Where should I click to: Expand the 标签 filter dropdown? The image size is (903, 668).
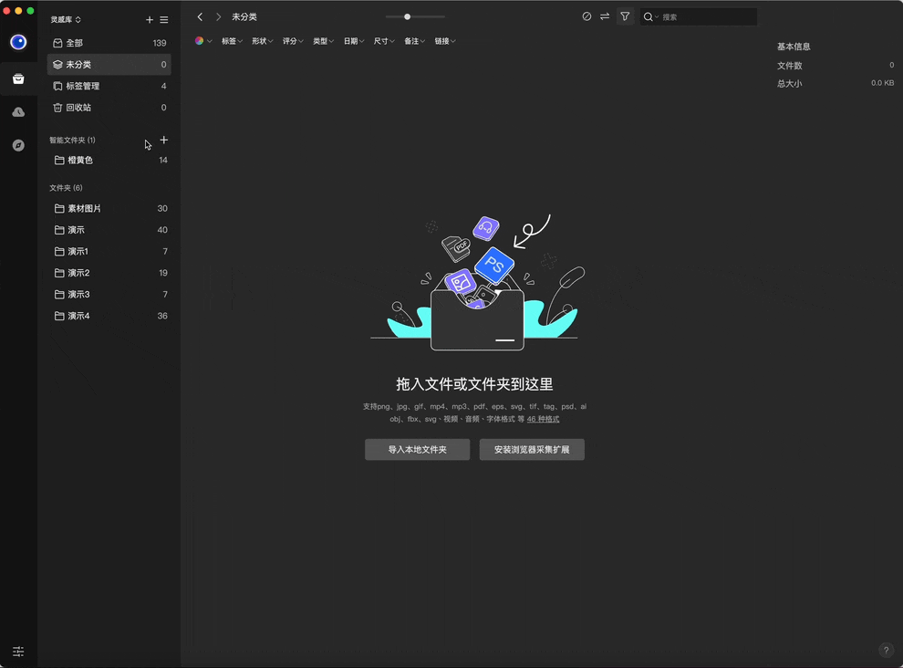pos(232,41)
